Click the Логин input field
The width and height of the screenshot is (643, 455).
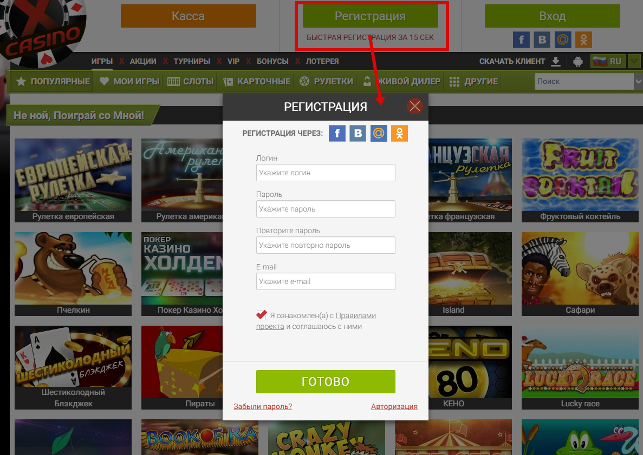click(326, 173)
